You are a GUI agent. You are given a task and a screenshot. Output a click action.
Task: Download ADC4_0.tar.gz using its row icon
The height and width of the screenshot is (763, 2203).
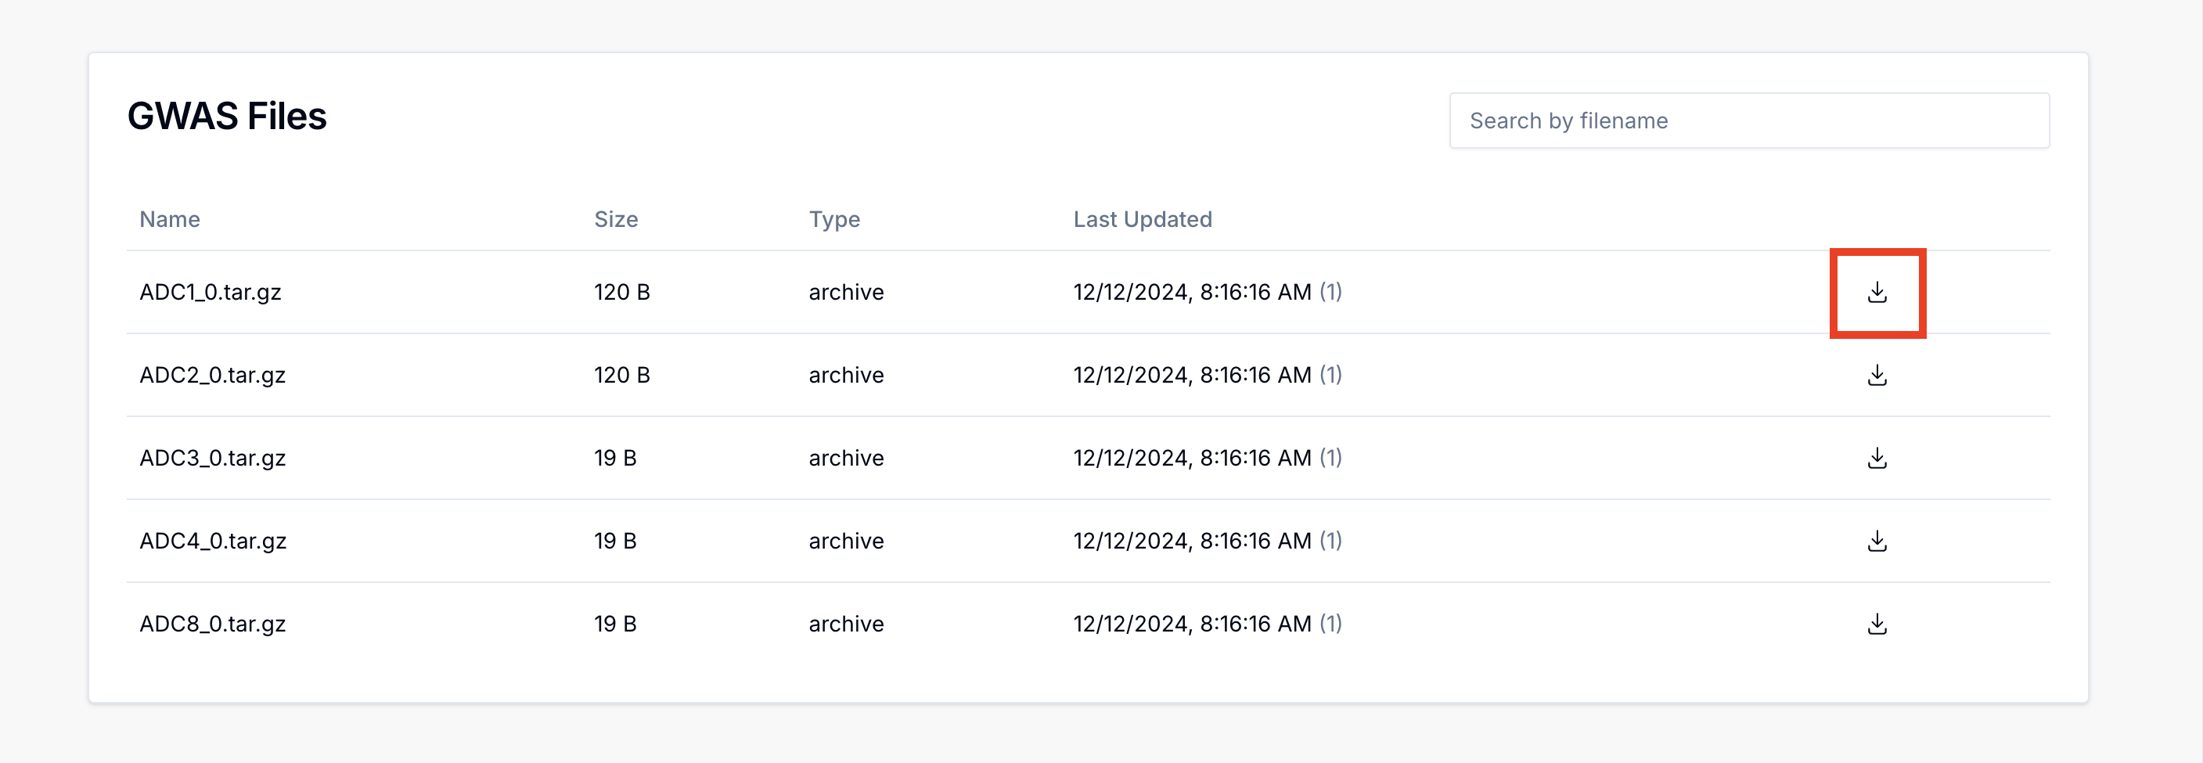(1877, 542)
